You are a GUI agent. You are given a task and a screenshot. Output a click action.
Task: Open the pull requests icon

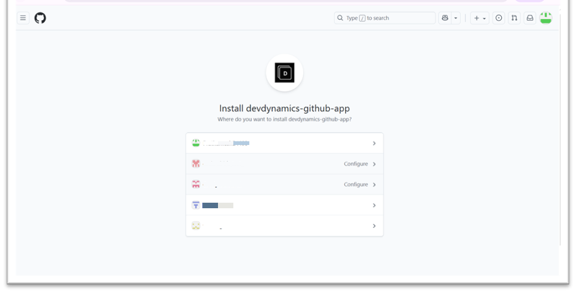pos(515,18)
